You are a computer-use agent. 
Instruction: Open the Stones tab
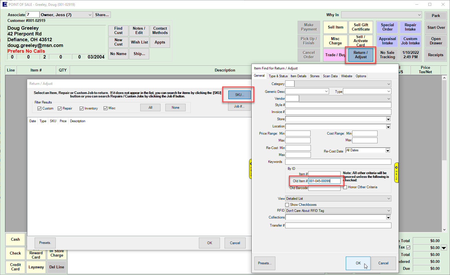tap(314, 76)
